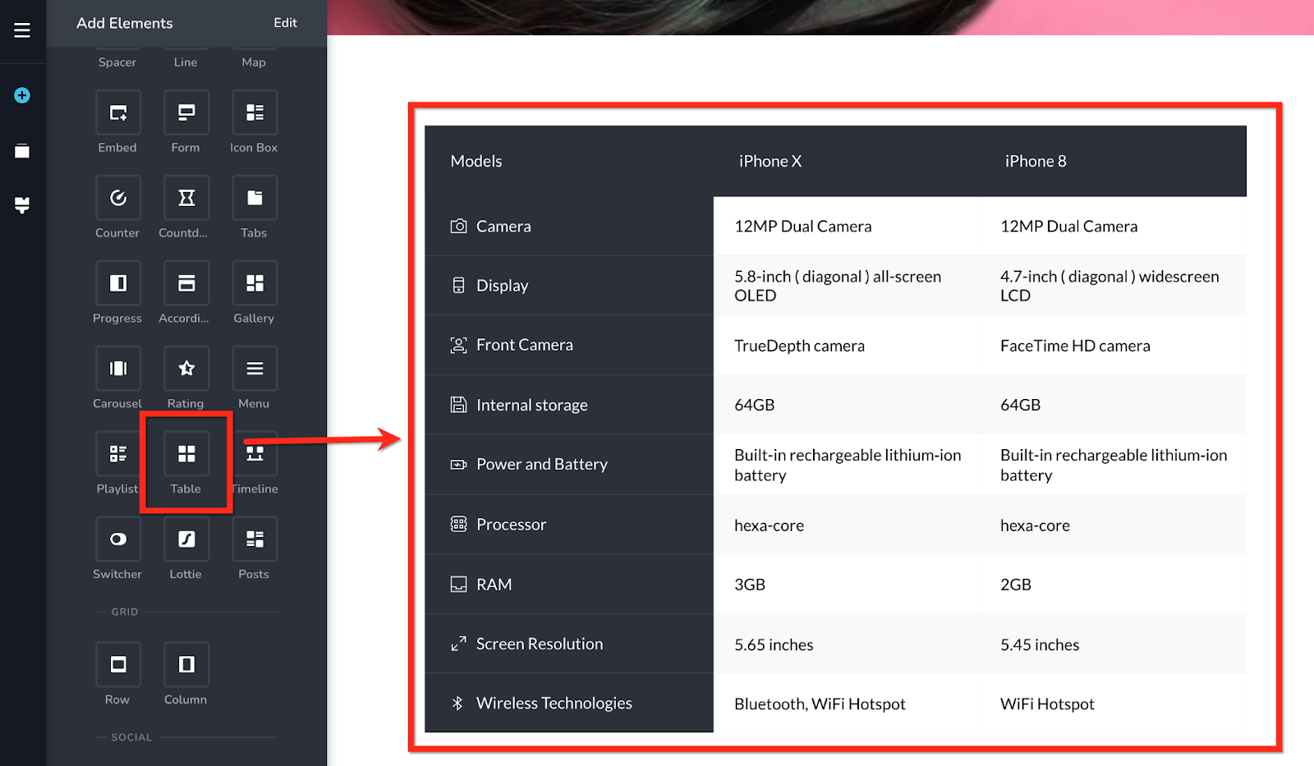Click the Internal storage row label

(x=532, y=405)
